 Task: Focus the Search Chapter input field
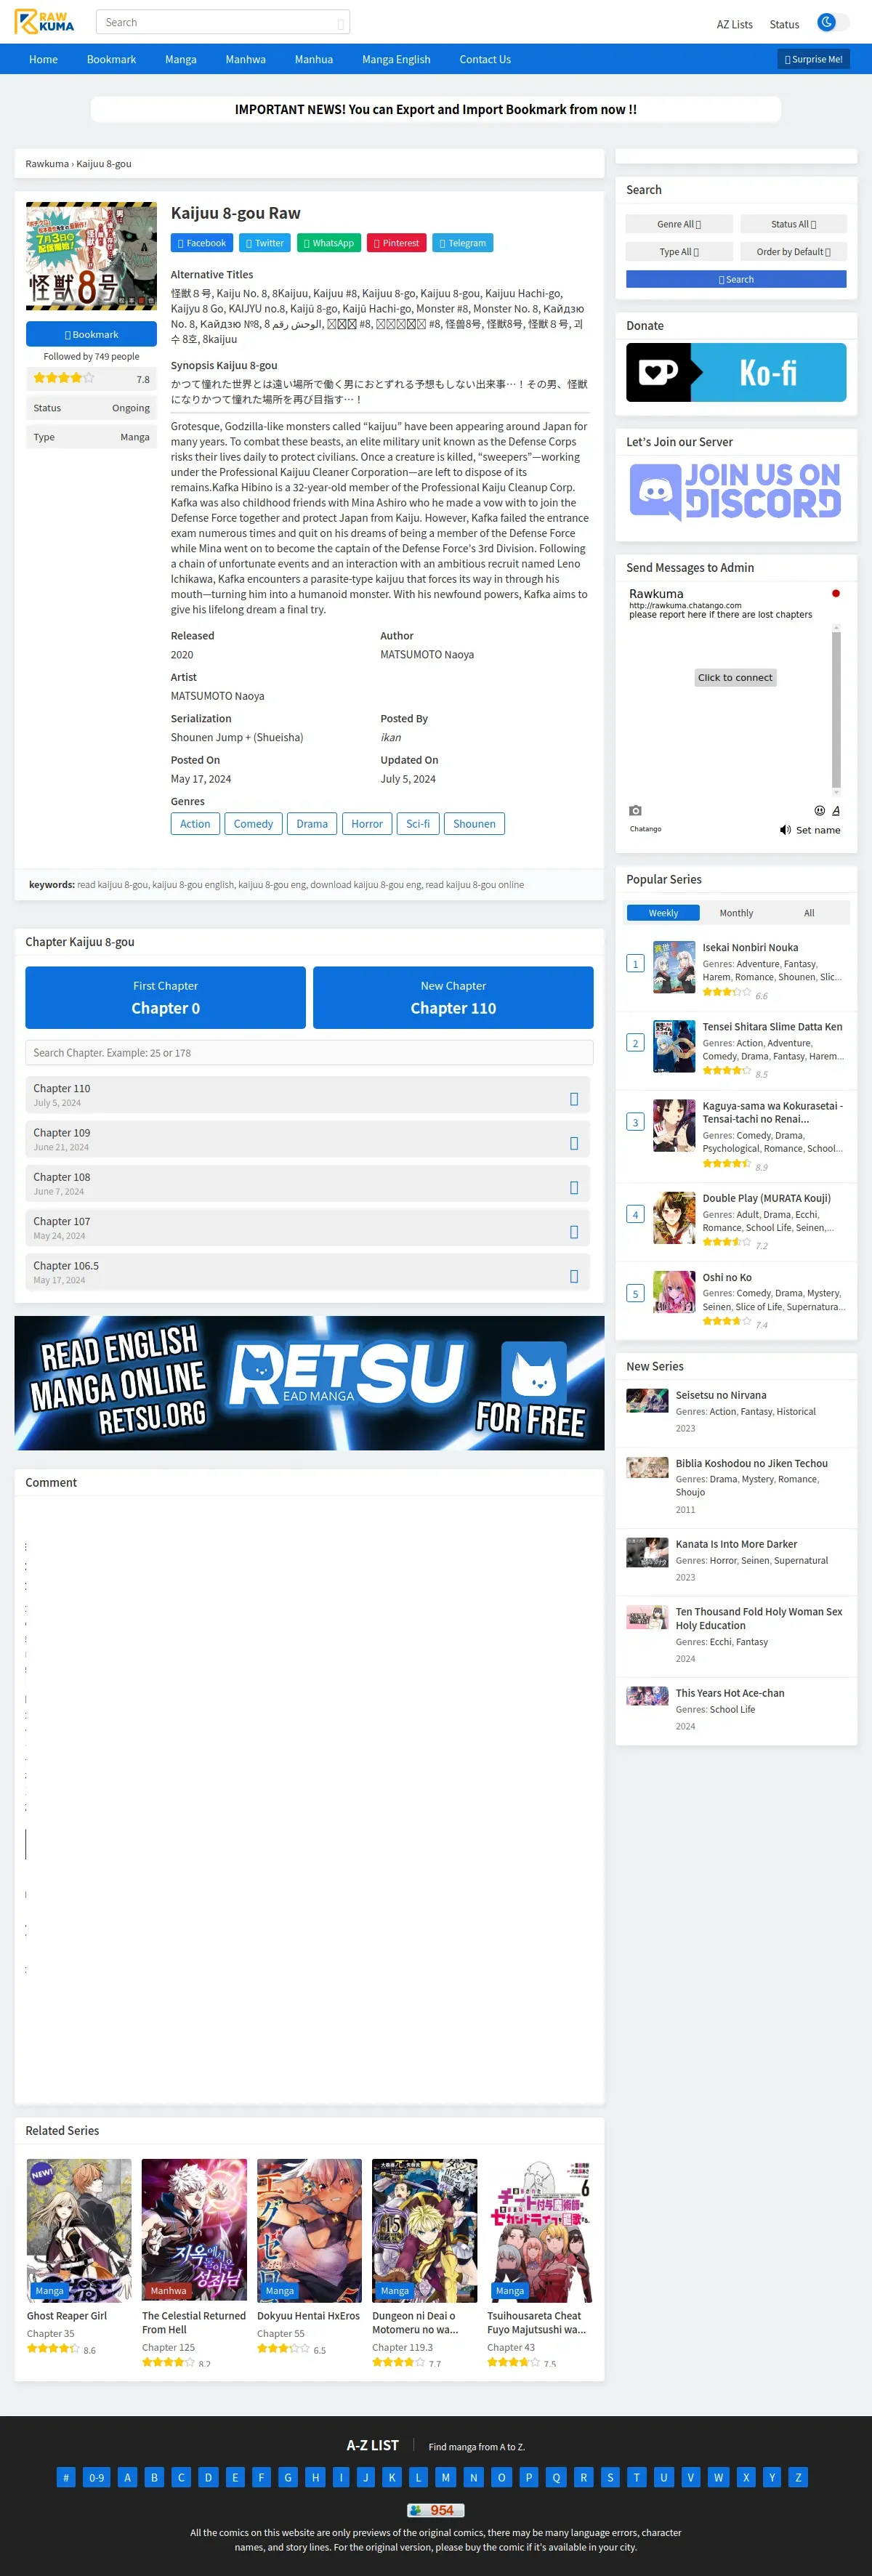(309, 1052)
